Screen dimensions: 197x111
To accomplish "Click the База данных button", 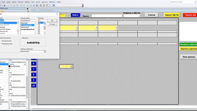I will point(189,57).
